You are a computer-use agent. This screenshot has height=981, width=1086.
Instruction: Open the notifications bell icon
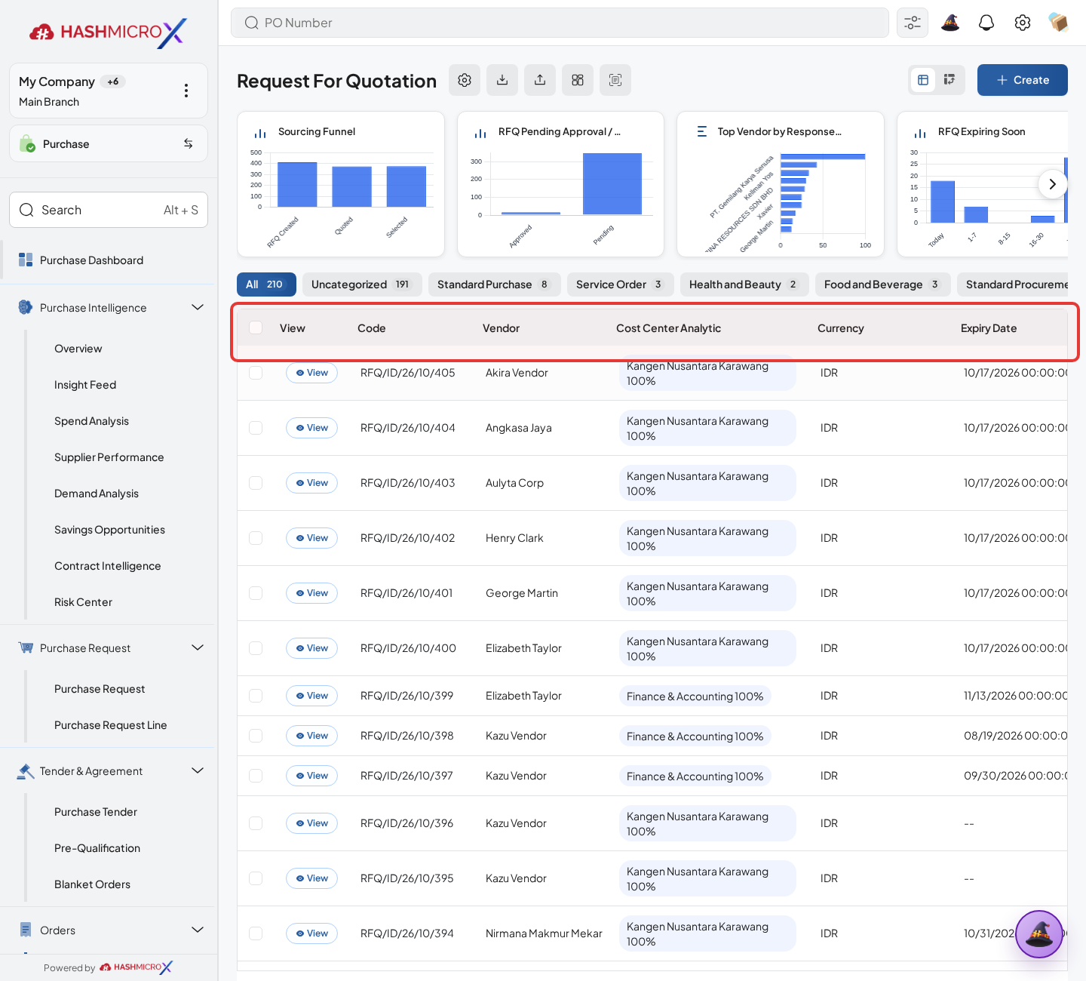pyautogui.click(x=986, y=23)
